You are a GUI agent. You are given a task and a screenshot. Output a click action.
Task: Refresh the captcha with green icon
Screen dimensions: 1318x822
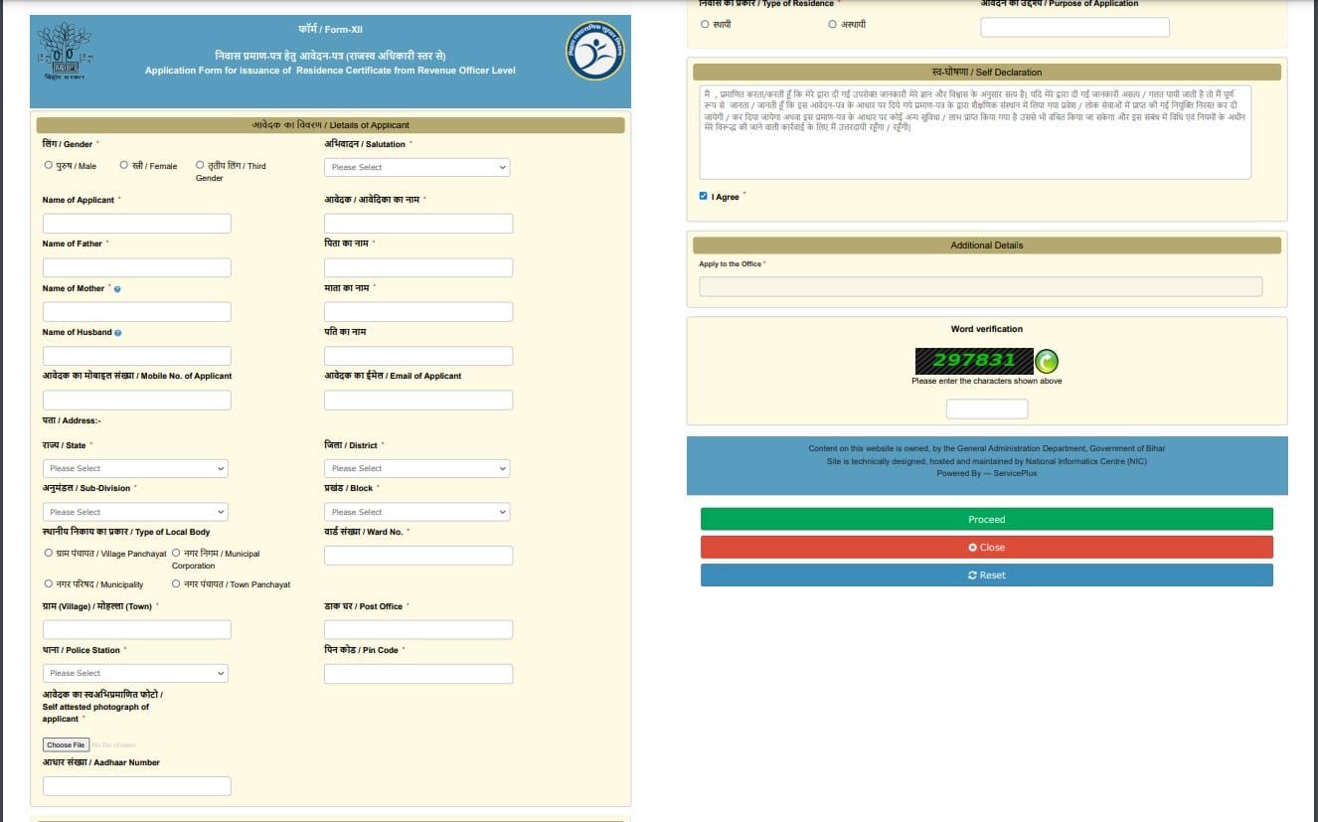pyautogui.click(x=1047, y=361)
